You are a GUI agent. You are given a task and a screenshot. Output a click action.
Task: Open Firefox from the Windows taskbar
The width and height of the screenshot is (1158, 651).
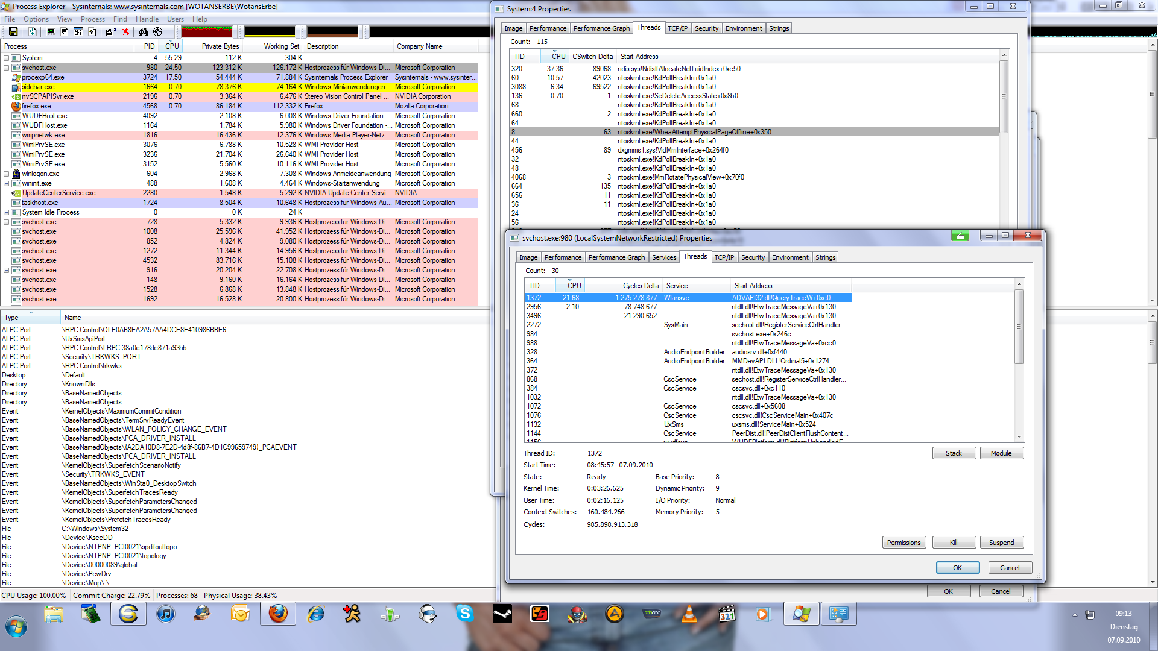[278, 614]
